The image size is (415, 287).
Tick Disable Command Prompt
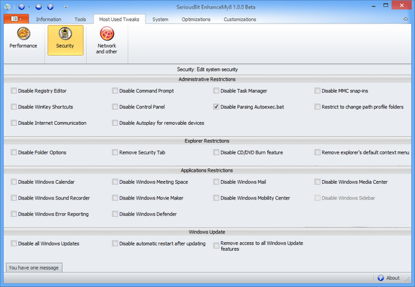[115, 90]
